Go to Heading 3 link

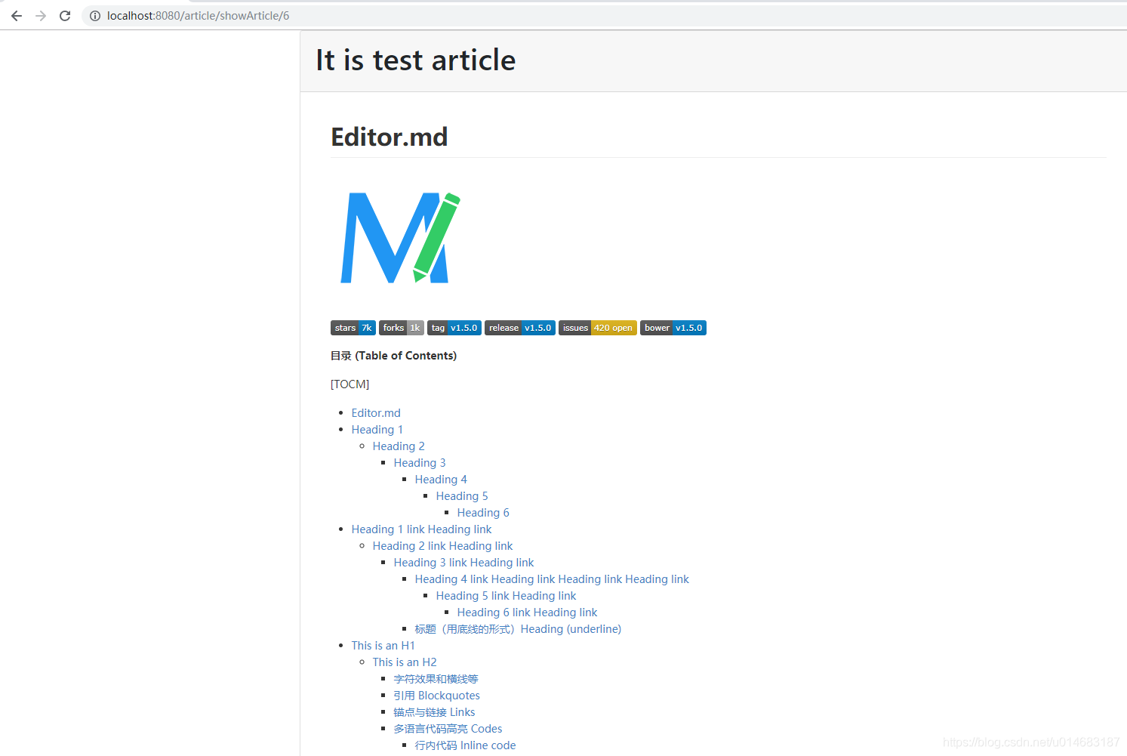click(420, 463)
